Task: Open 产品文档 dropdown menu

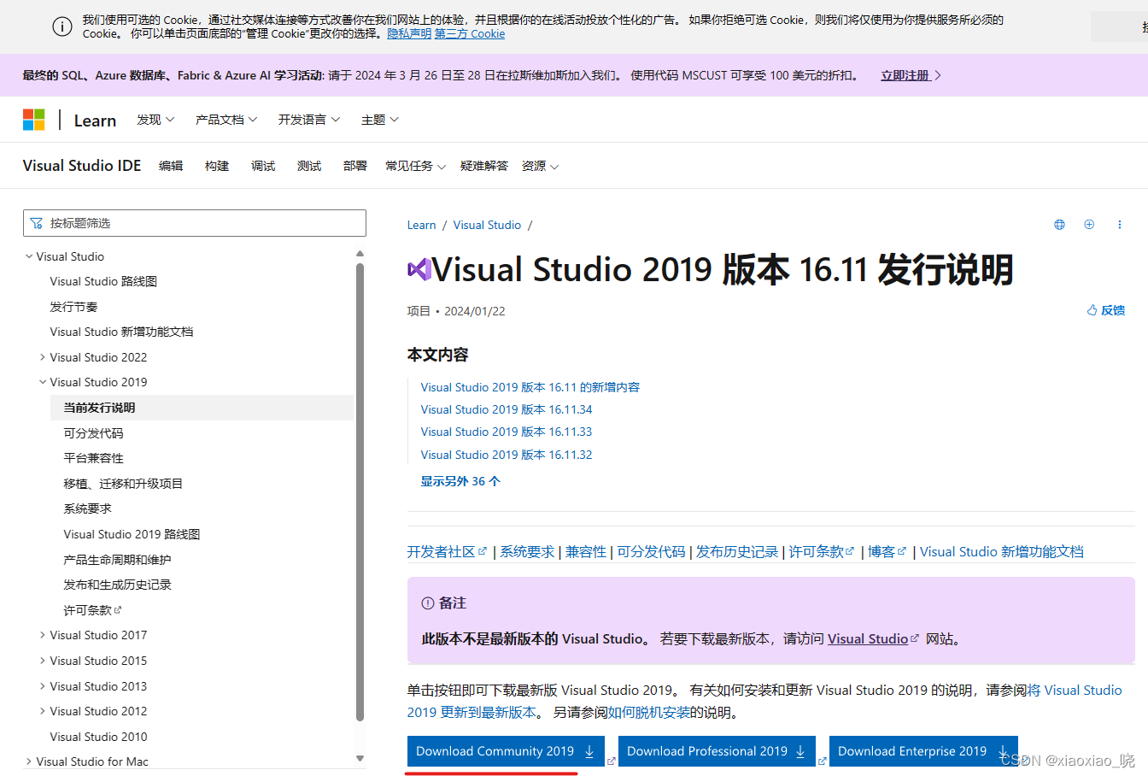Action: click(226, 120)
